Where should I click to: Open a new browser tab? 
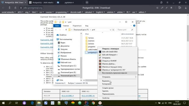click(87, 2)
